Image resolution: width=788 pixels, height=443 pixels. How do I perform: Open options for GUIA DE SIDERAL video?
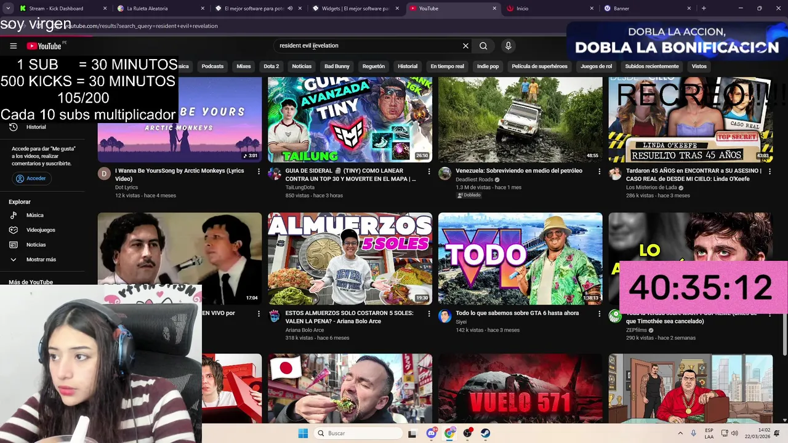tap(429, 172)
